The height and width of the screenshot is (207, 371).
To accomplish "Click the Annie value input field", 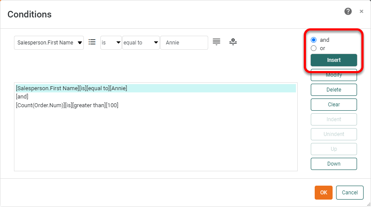I will [184, 43].
